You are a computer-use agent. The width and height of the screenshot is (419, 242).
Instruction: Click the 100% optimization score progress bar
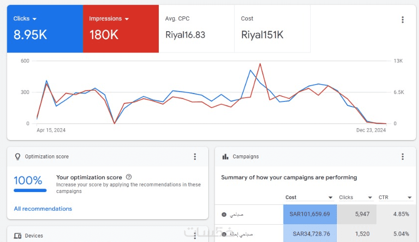coord(30,190)
